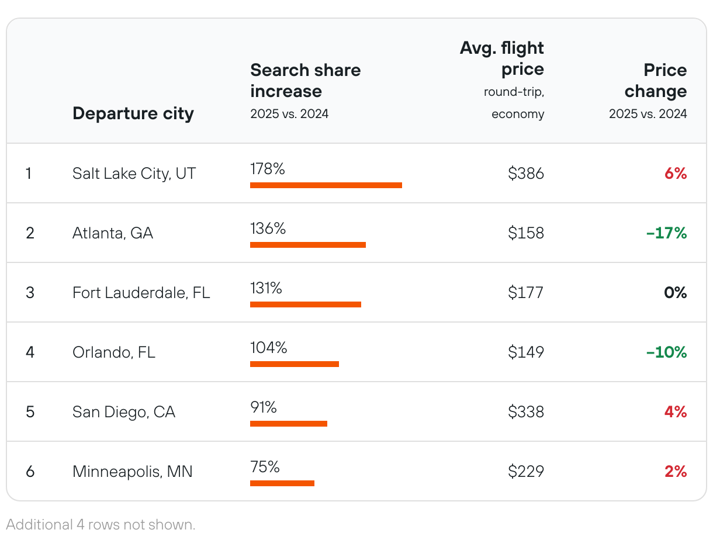713x540 pixels.
Task: Click the $149 Orlando flight price
Action: coord(525,352)
